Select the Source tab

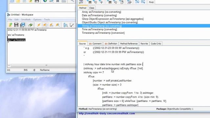coord(82,44)
